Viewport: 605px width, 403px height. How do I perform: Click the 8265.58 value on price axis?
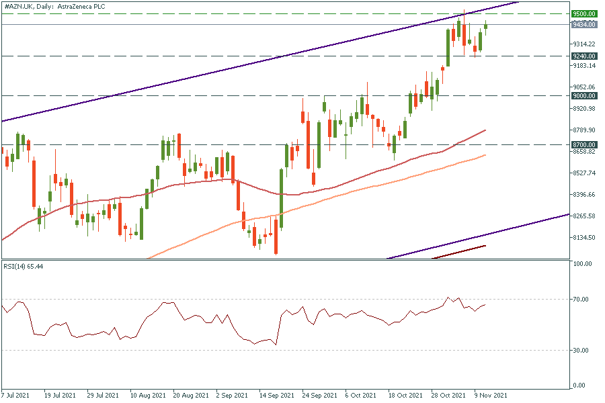tap(582, 216)
